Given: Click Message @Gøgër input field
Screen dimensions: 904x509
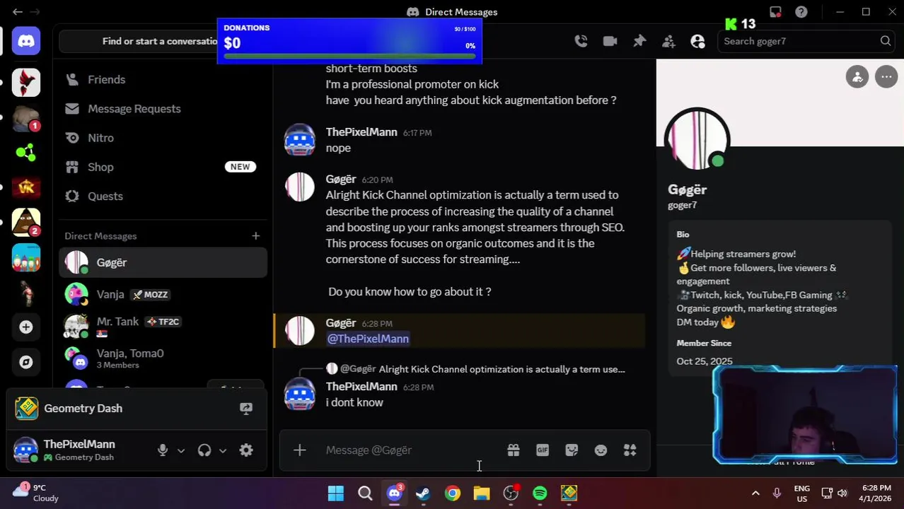Looking at the screenshot, I should click(412, 450).
